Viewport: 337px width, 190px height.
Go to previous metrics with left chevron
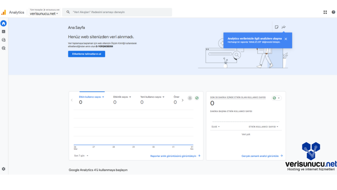tap(72, 100)
